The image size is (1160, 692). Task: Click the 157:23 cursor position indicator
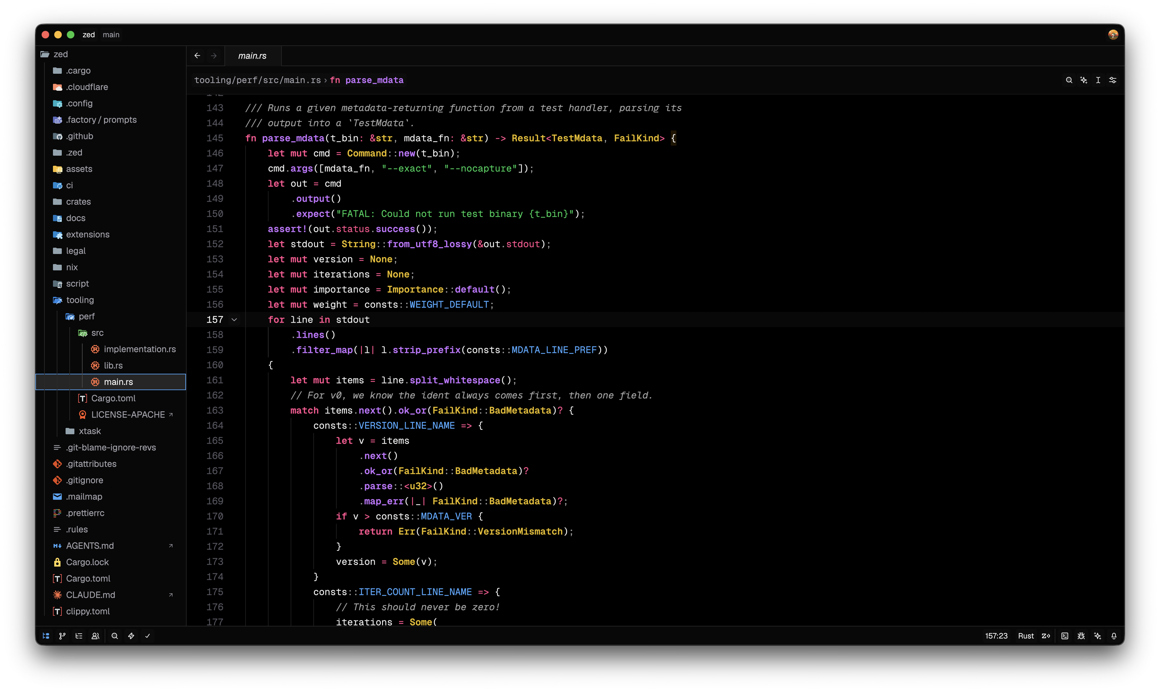coord(996,636)
